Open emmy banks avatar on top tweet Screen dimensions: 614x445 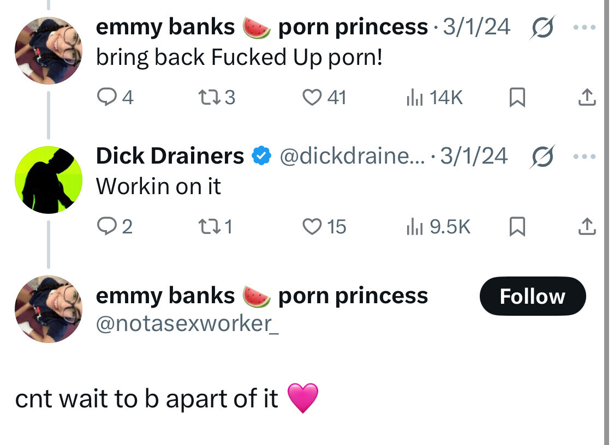coord(48,50)
